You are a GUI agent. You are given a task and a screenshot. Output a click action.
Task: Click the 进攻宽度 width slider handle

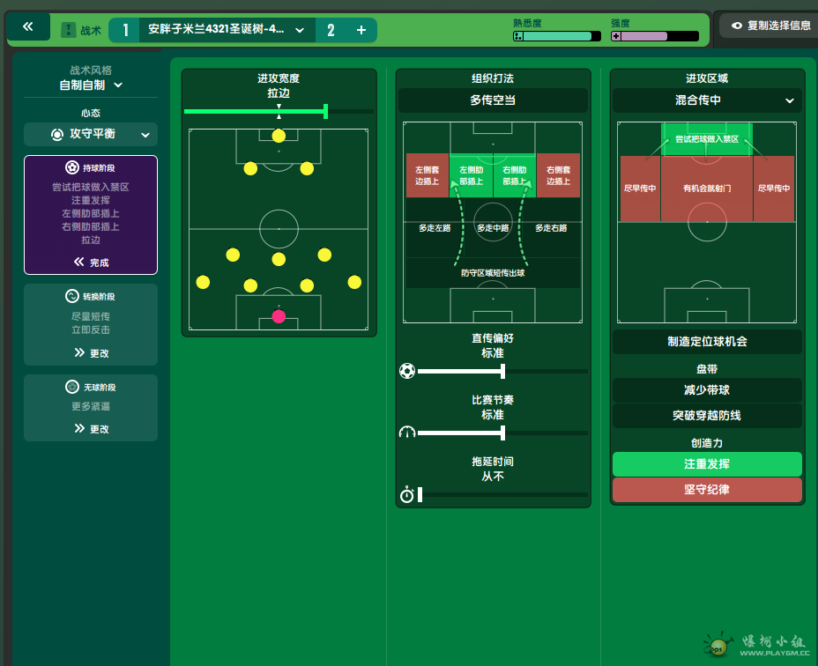326,111
